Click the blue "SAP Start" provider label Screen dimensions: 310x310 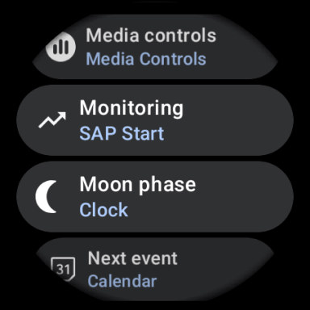point(122,133)
